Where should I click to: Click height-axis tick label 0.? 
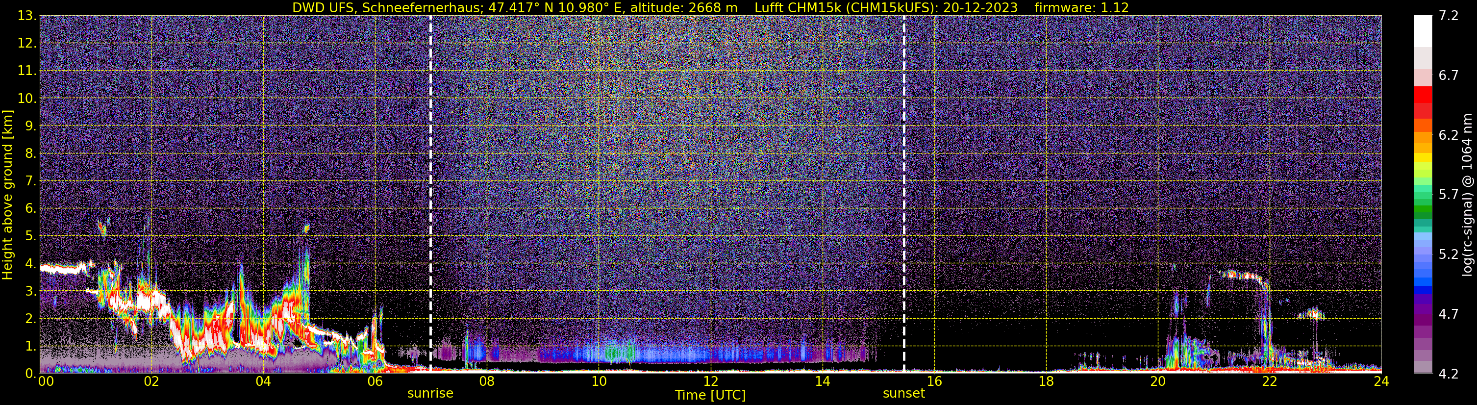[x=30, y=374]
